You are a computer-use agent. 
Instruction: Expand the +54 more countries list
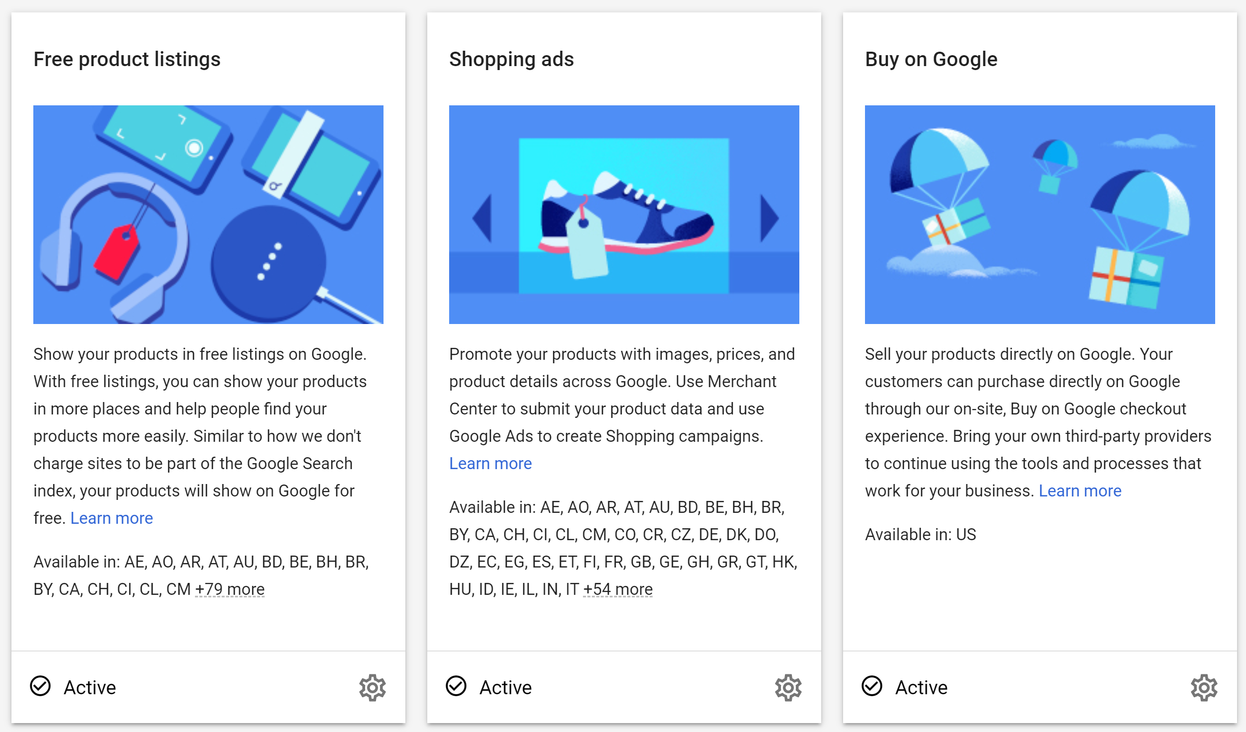[618, 589]
